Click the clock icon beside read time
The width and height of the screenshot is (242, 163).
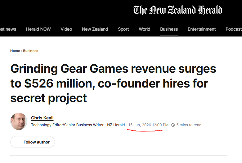[173, 125]
